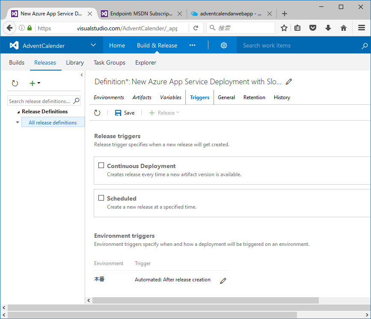Click the 本番 environment name
Screen dimensions: 371x319
99,279
